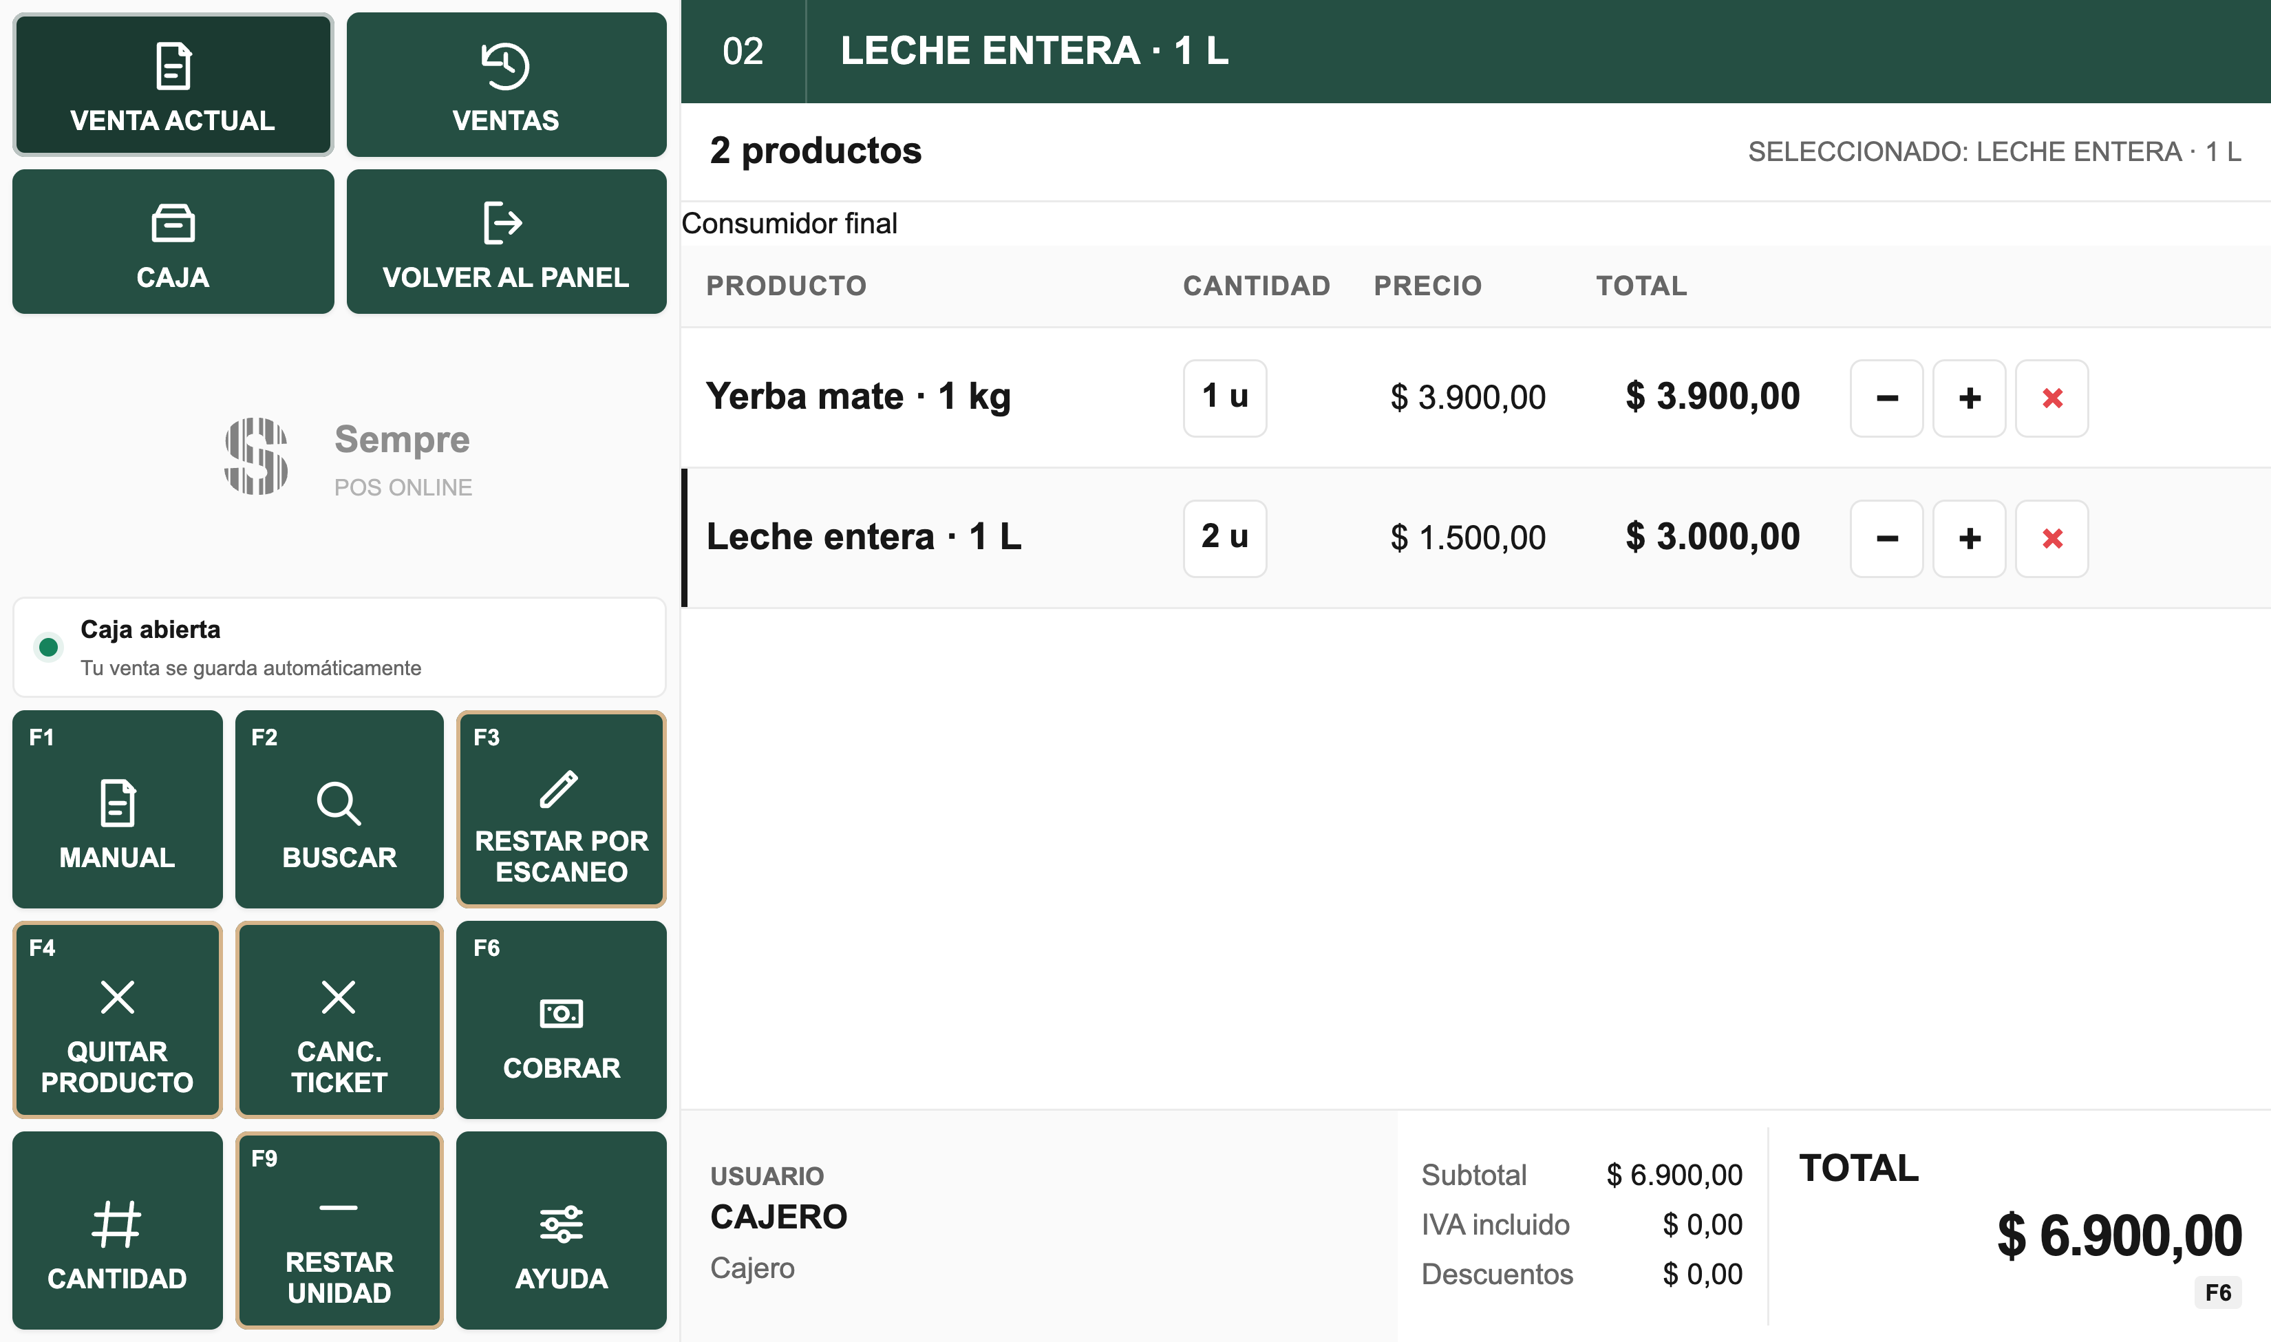Switch to the Ventas history tab
Viewport: 2271px width, 1342px height.
pyautogui.click(x=507, y=85)
